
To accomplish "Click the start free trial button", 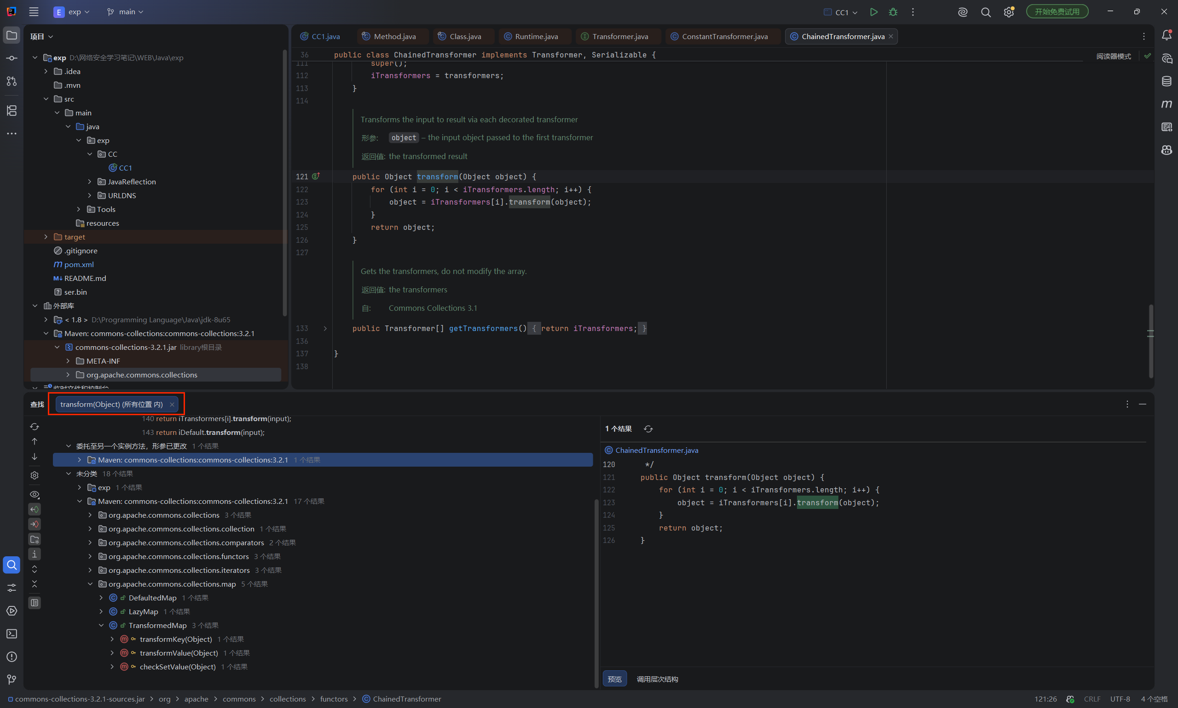I will [x=1057, y=12].
